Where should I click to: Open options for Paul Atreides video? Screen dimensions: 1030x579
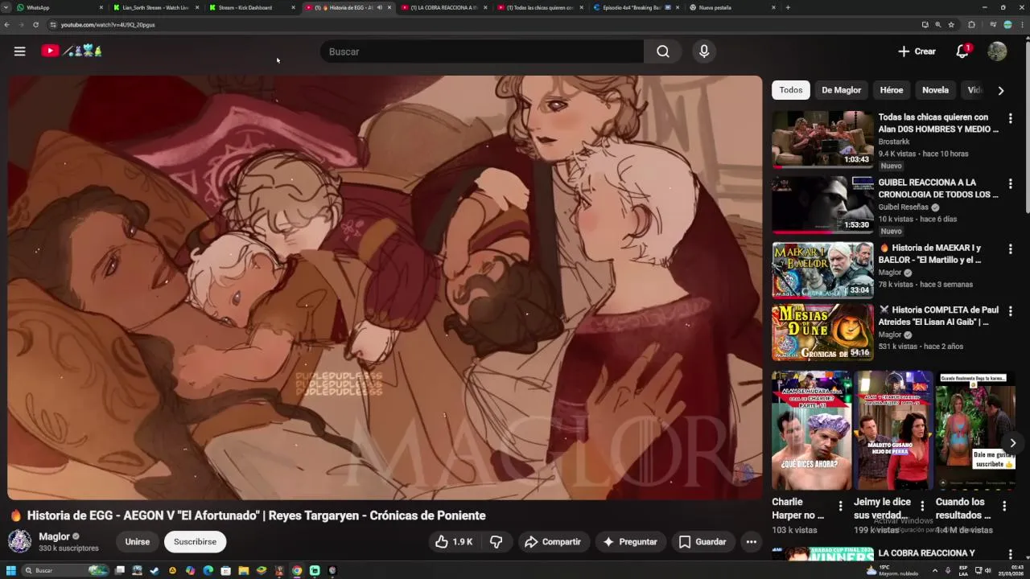tap(1010, 311)
